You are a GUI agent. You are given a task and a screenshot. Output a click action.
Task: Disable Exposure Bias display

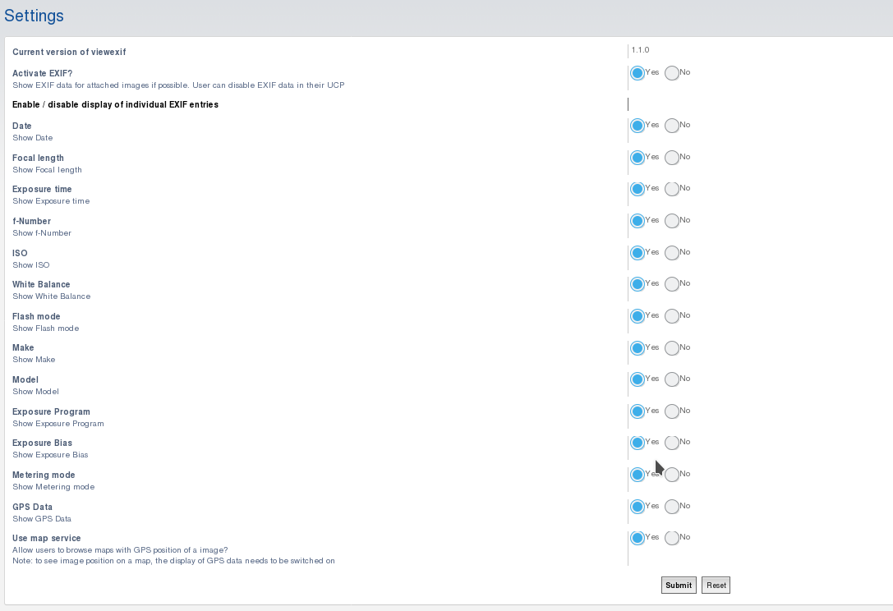(x=672, y=443)
